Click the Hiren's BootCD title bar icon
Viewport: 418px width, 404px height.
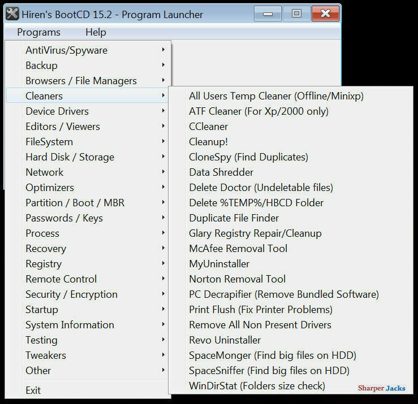click(12, 14)
